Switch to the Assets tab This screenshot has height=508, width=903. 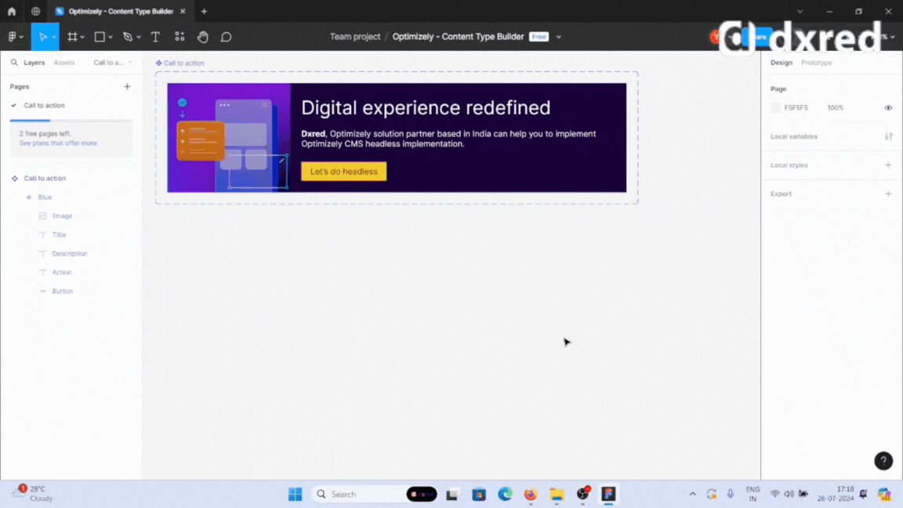64,63
